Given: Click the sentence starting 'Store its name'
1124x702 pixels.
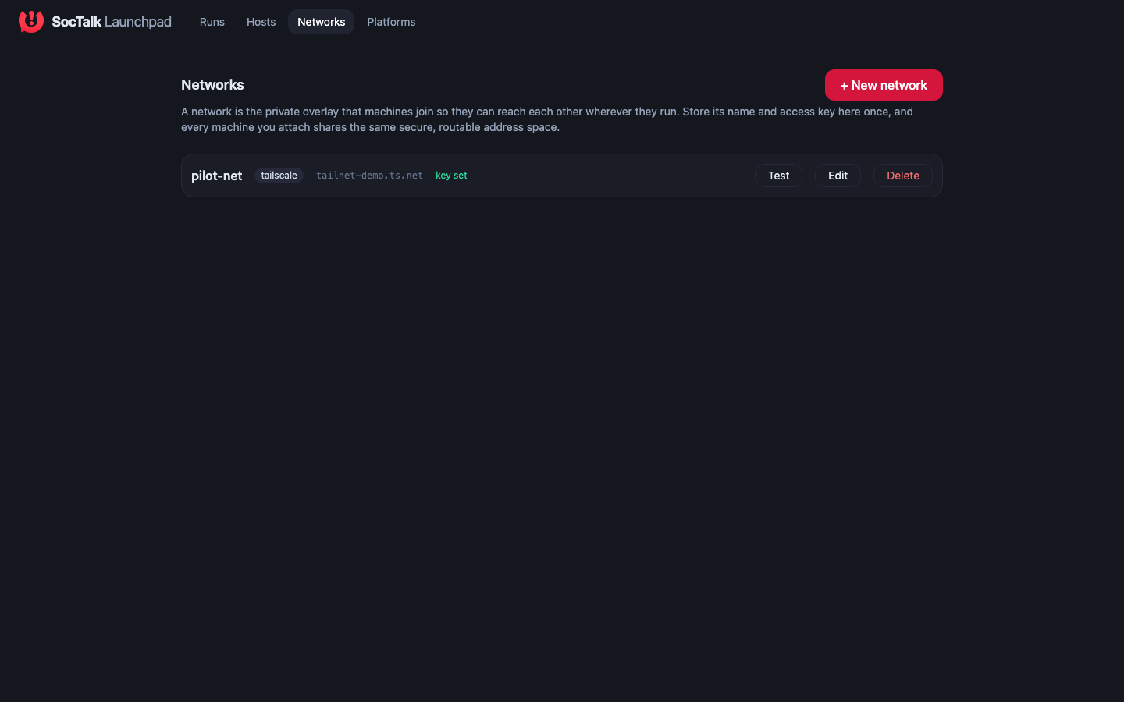Looking at the screenshot, I should click(x=546, y=119).
